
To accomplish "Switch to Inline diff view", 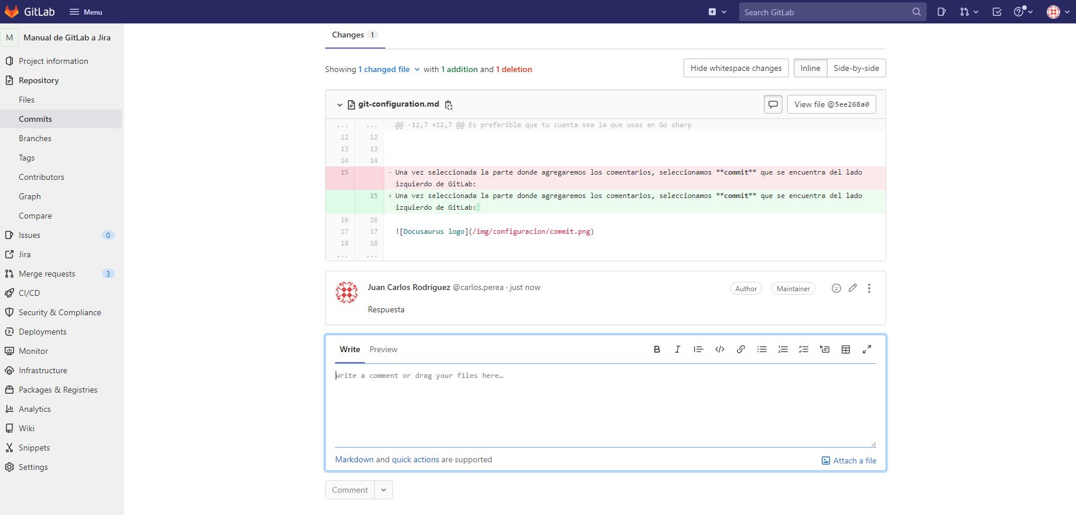I will click(x=810, y=68).
